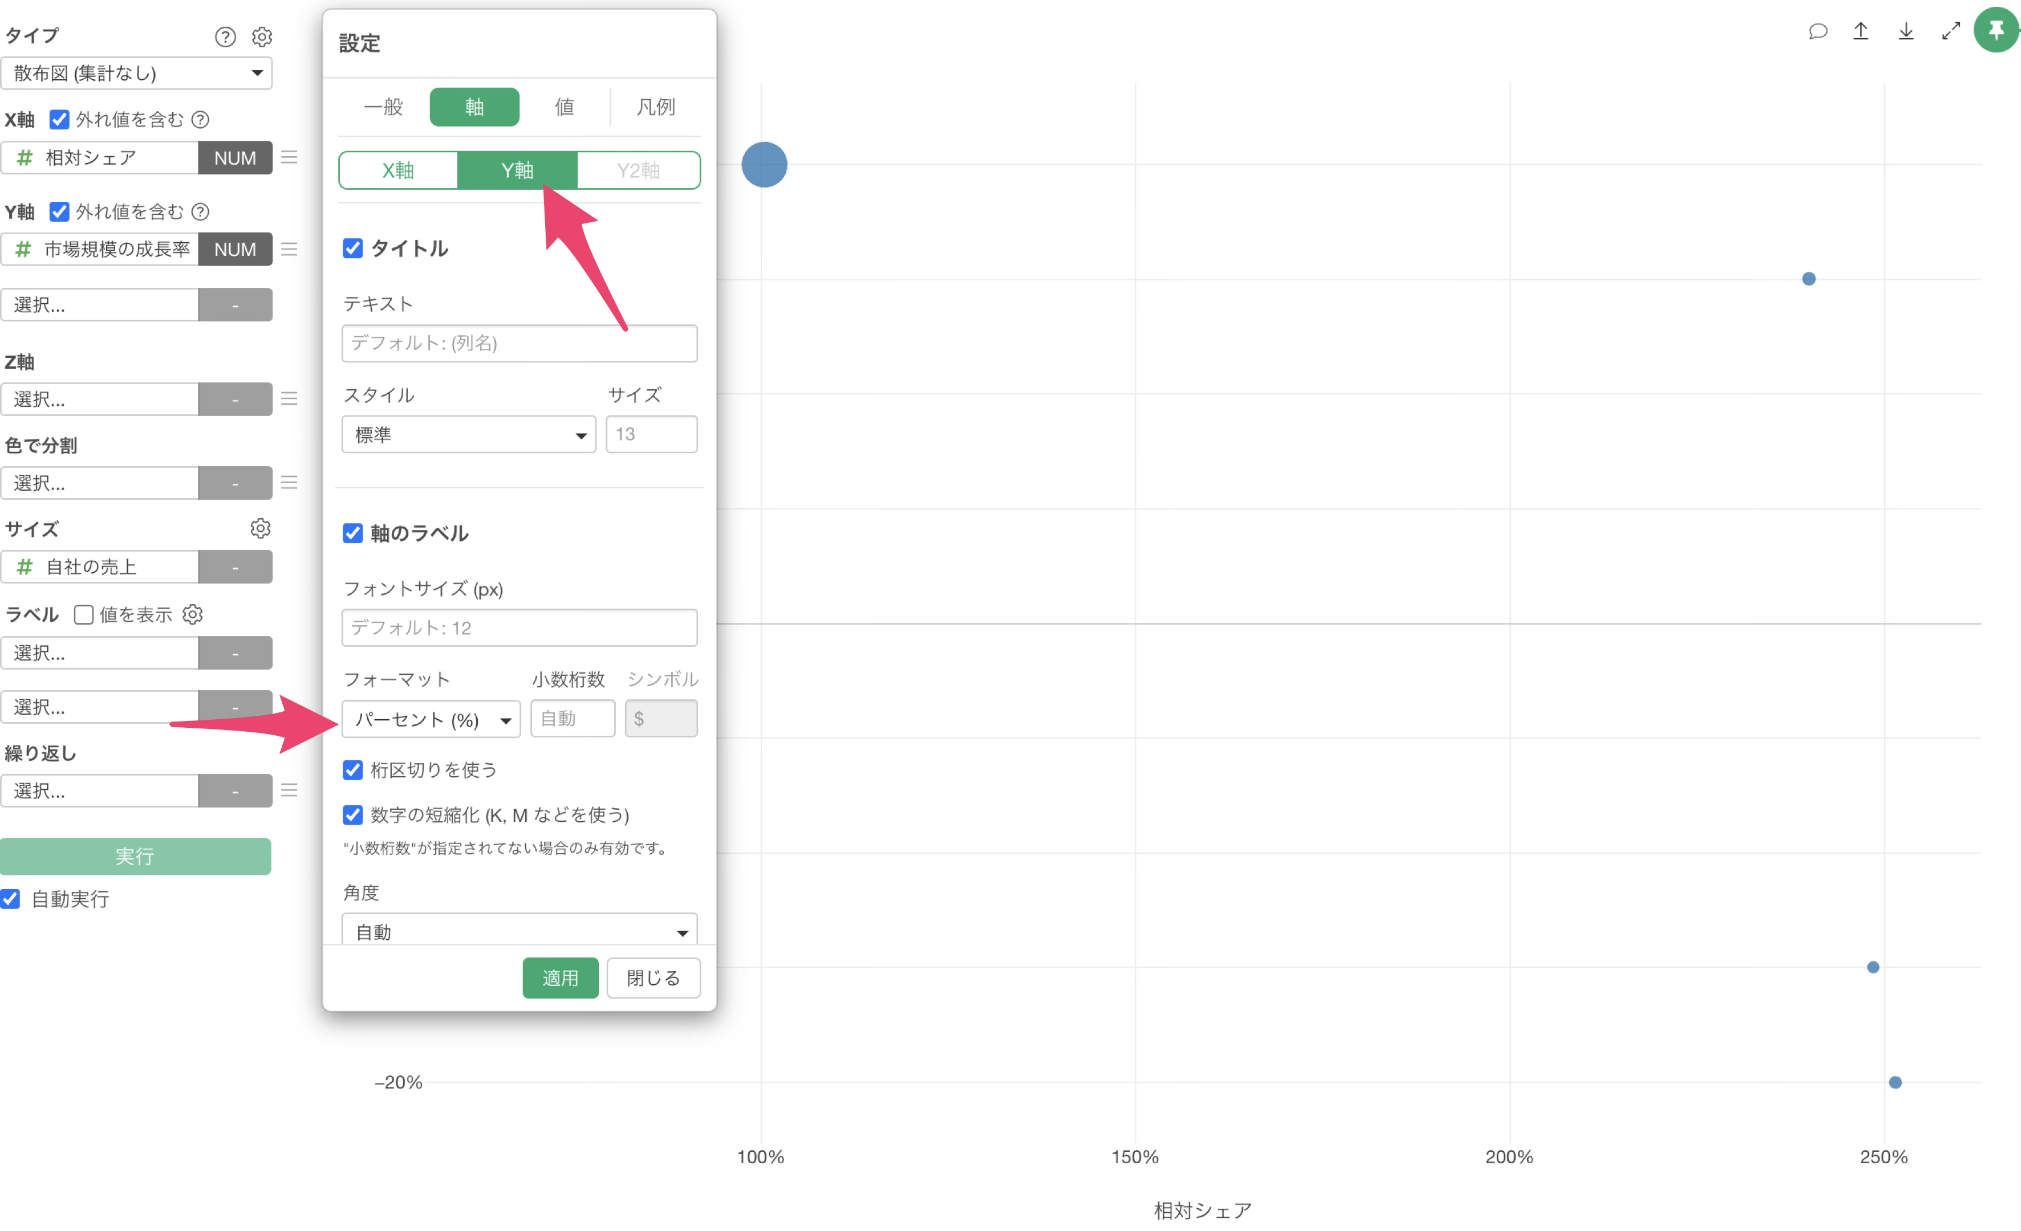
Task: Uncheck the タイトル checkbox
Action: [x=352, y=248]
